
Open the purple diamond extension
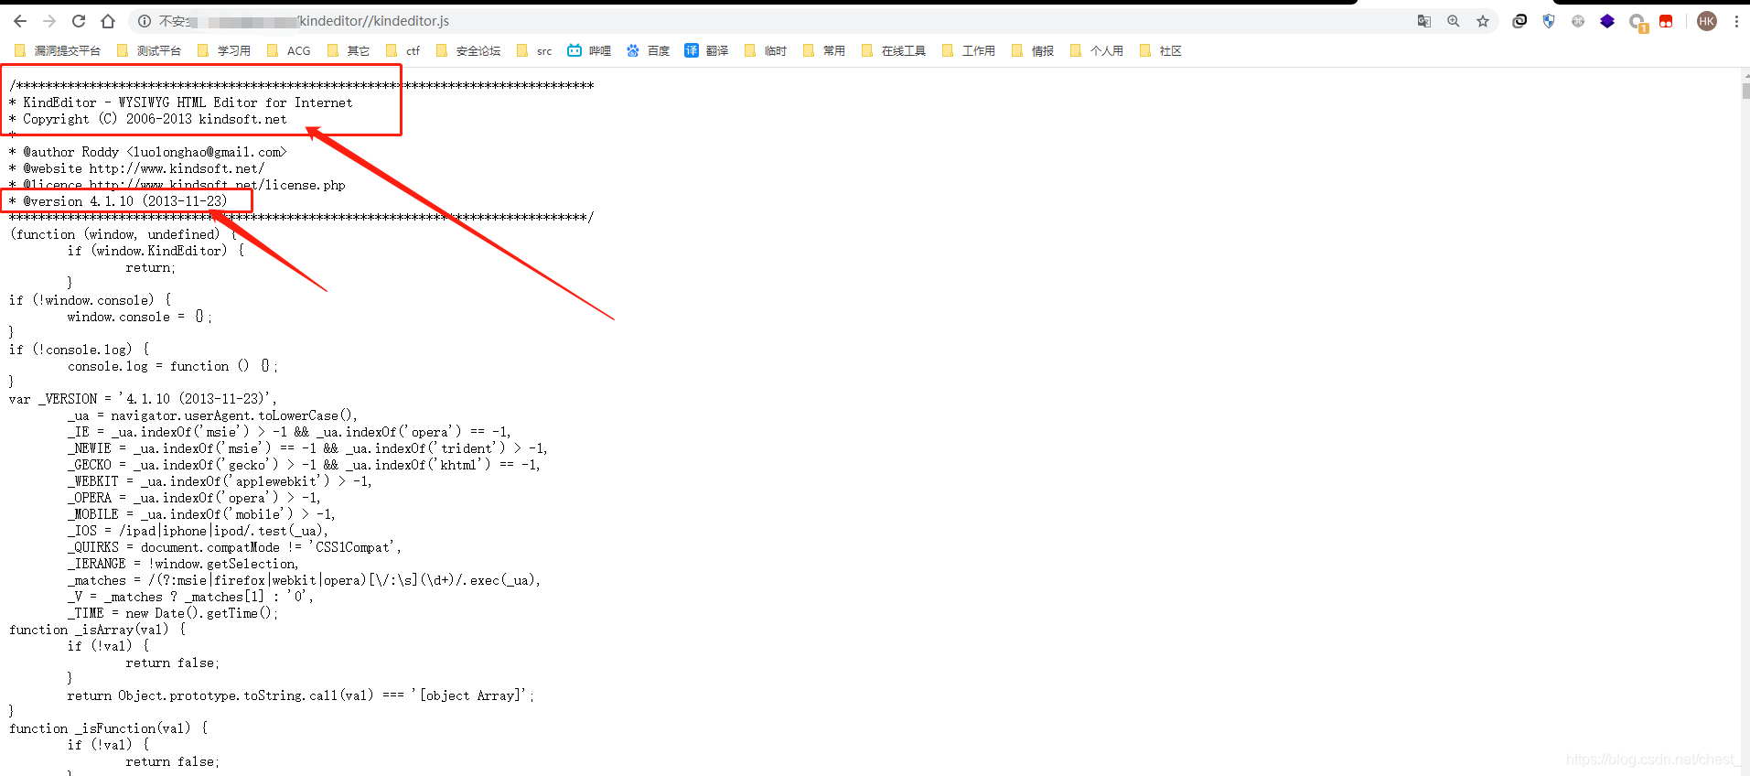point(1607,21)
